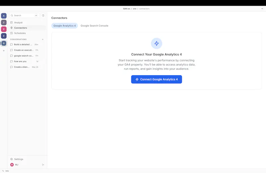Image resolution: width=266 pixels, height=173 pixels.
Task: Click the Search input field
Action: (24, 15)
